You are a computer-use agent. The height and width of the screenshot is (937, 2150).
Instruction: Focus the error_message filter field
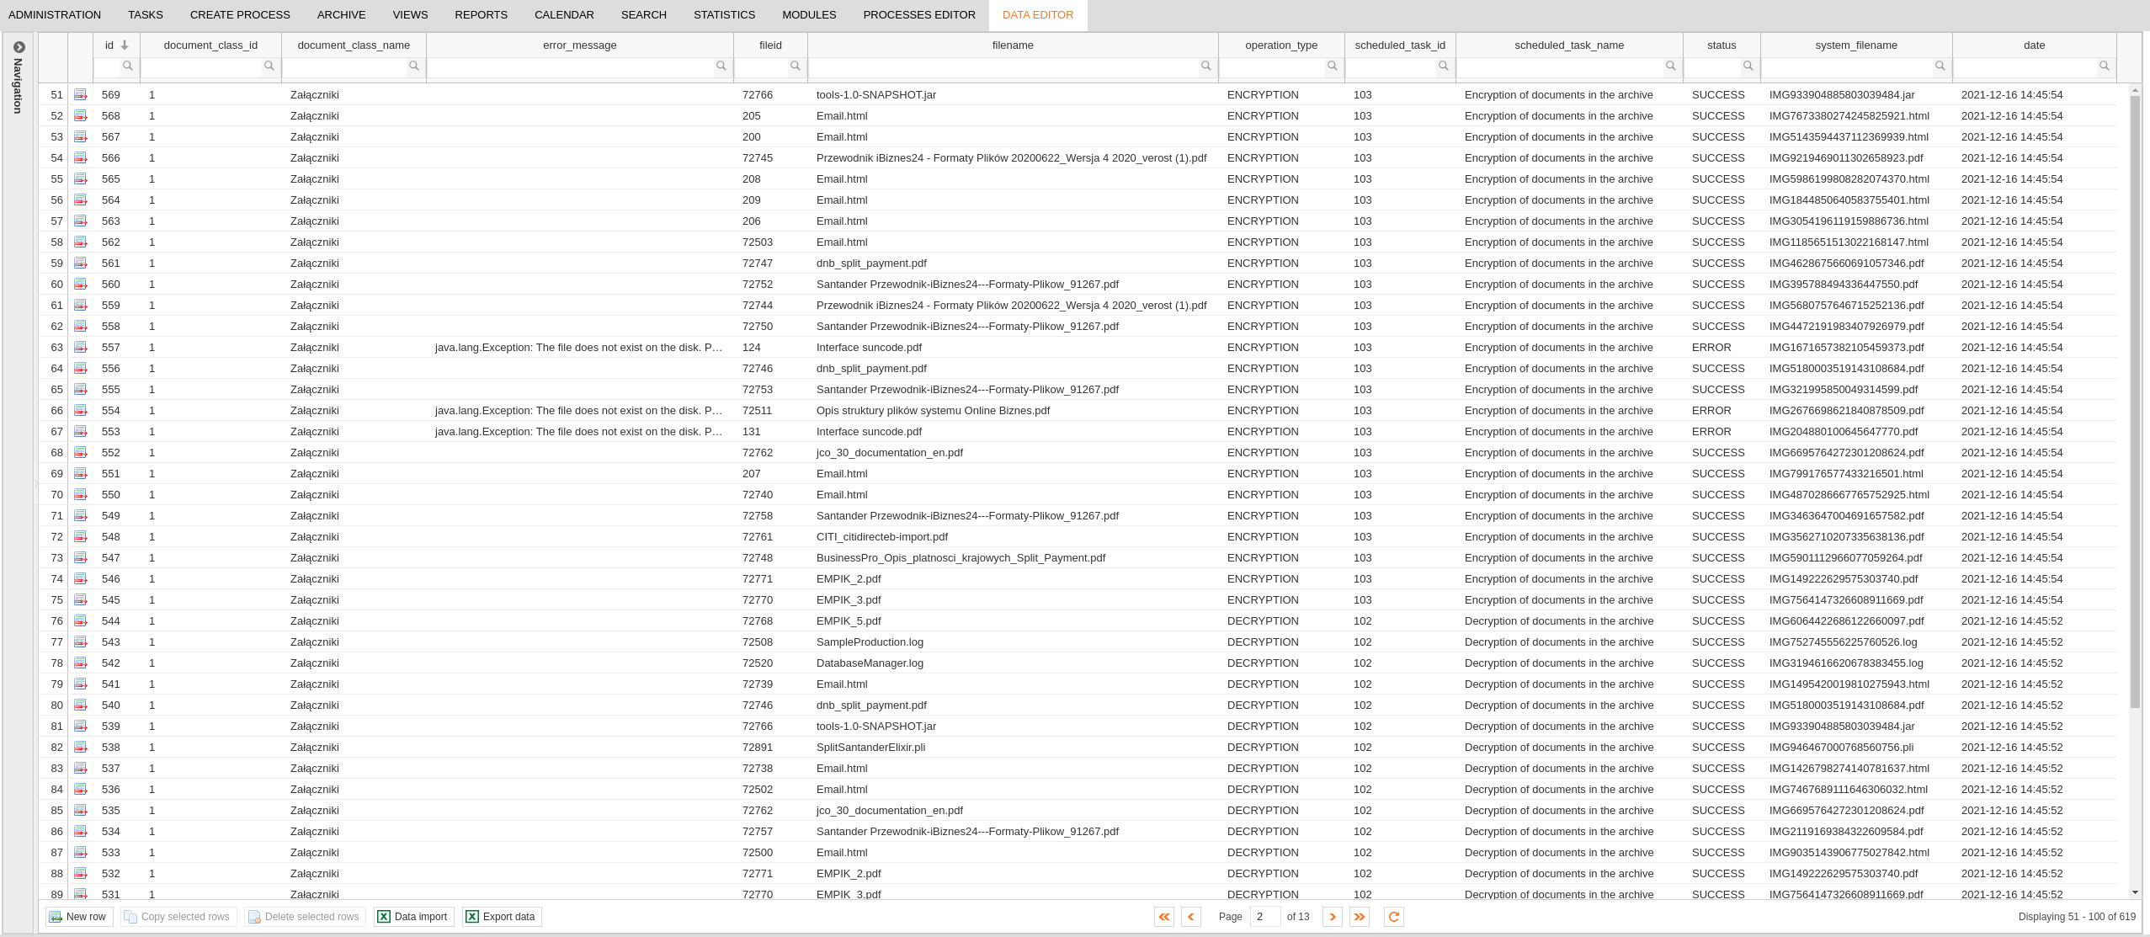pos(572,67)
